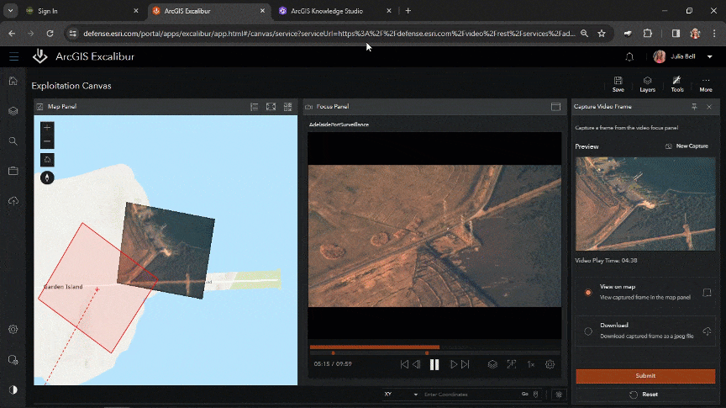Screen dimensions: 726x408
Task: Change the 1x playback speed
Action: 530,364
